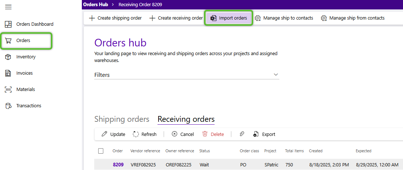403x170 pixels.
Task: Switch to the Shipping orders tab
Action: point(122,119)
